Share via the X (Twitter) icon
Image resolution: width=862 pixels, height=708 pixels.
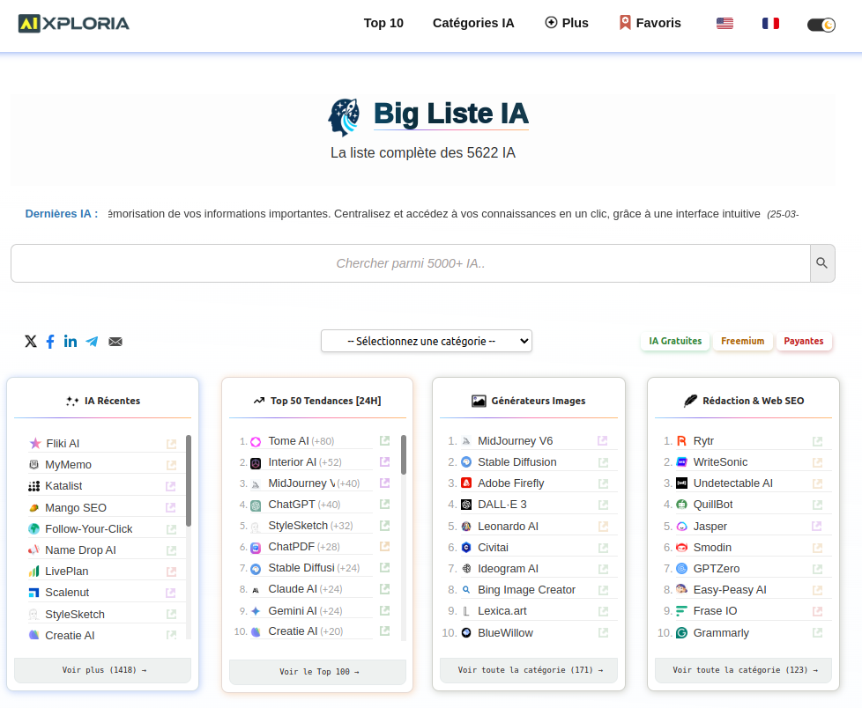tap(31, 342)
